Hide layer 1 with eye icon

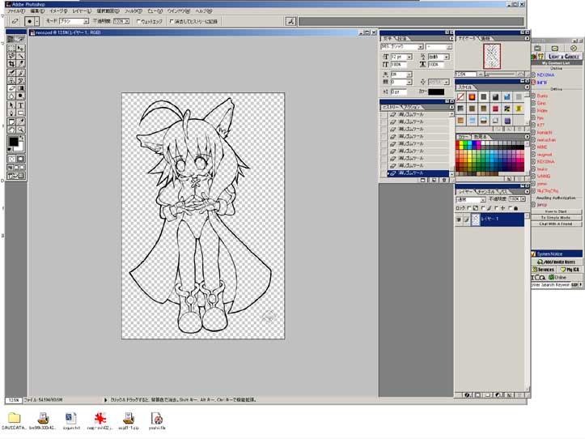(x=459, y=219)
